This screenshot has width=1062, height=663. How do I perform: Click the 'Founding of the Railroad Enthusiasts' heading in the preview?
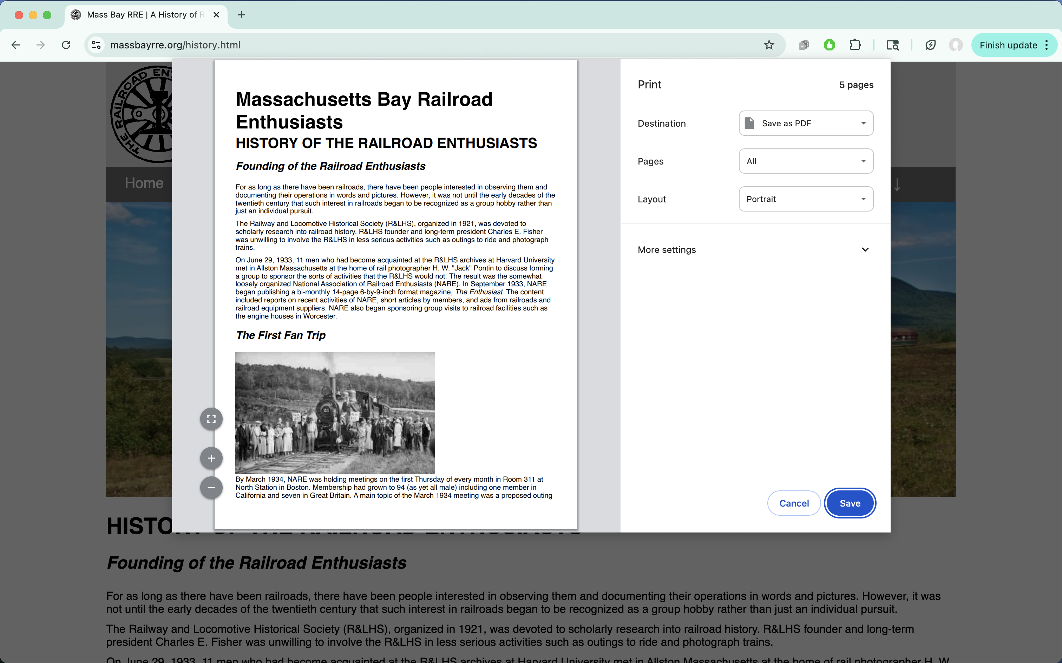(330, 166)
